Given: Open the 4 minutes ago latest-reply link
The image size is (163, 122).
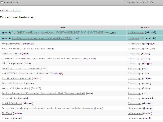Looking at the screenshot, I should [136, 32].
